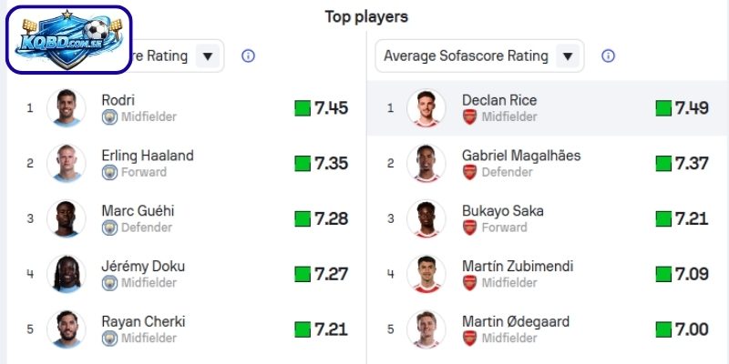Click the Gabriel Magalhães name link

click(x=521, y=156)
